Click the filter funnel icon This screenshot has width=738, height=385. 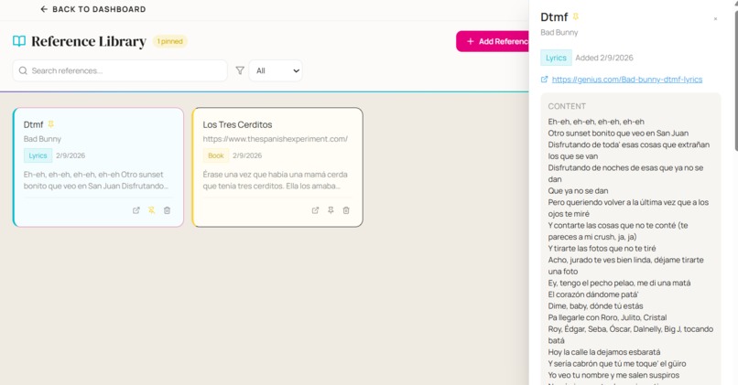click(240, 70)
